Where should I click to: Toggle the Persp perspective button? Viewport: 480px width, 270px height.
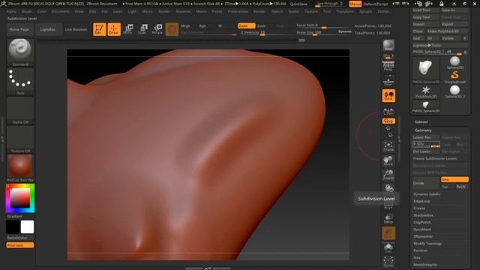(388, 66)
